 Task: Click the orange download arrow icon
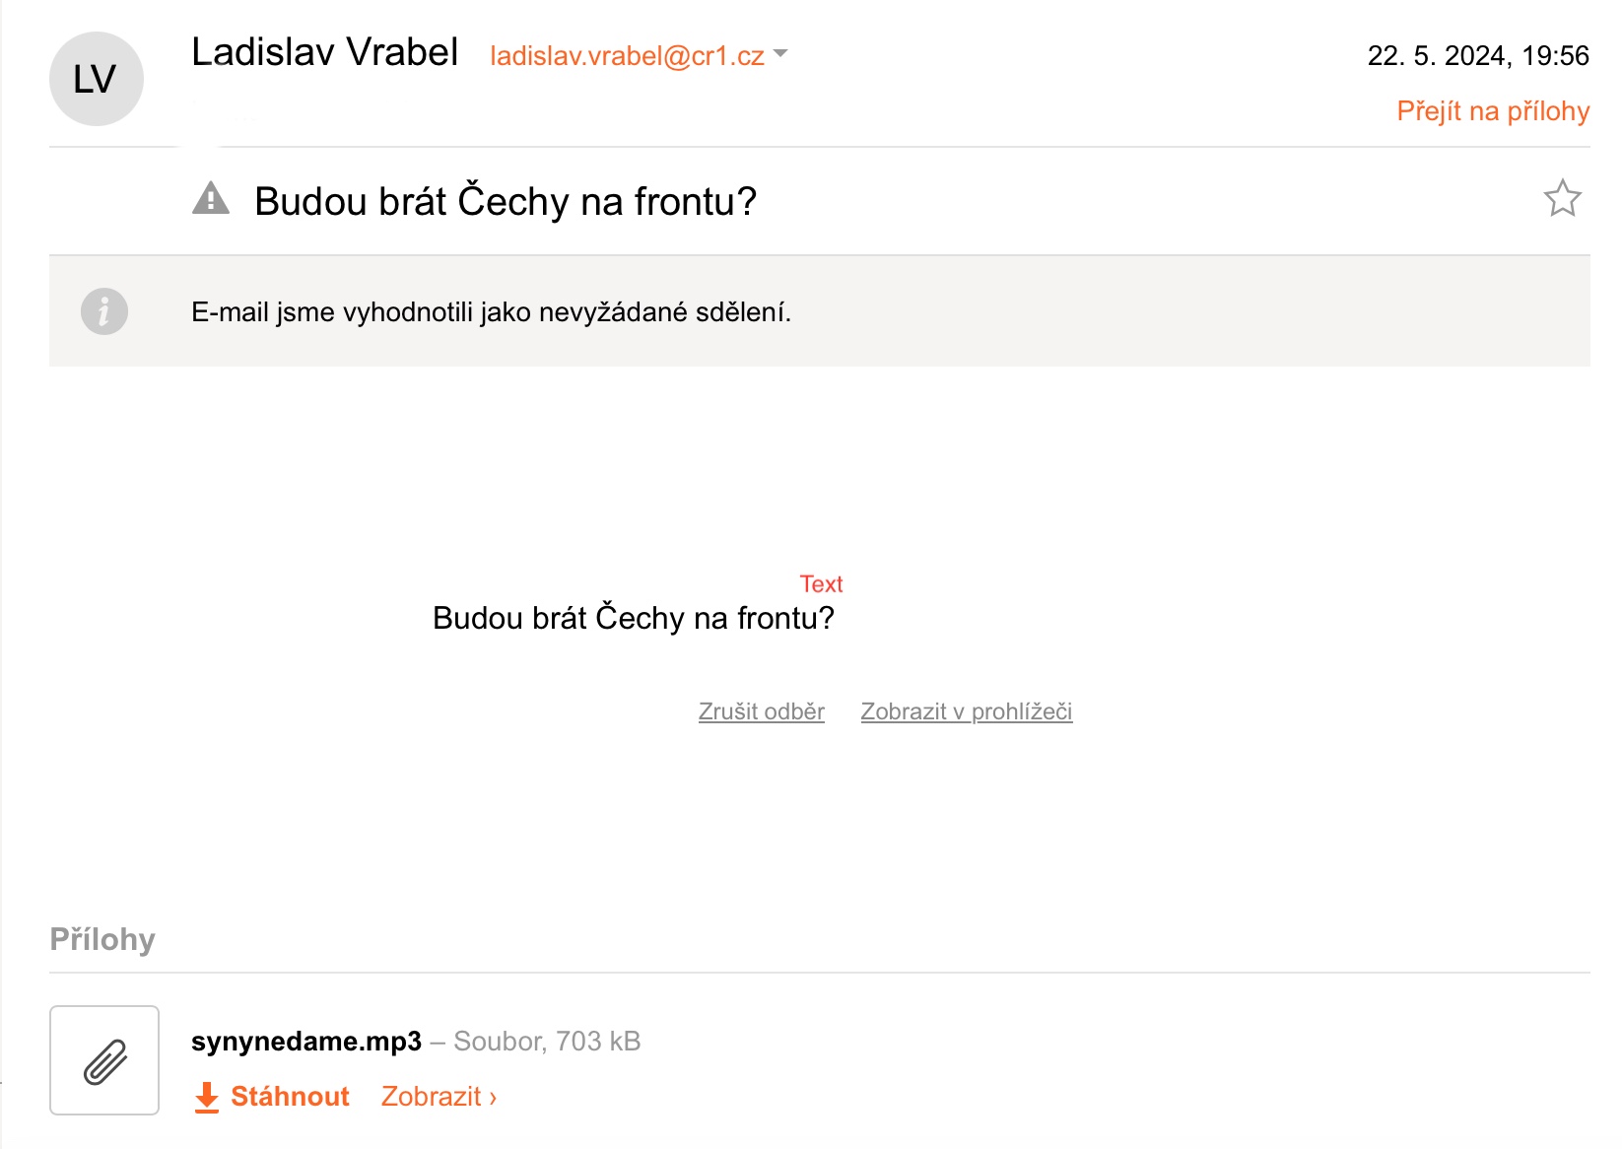pos(206,1097)
